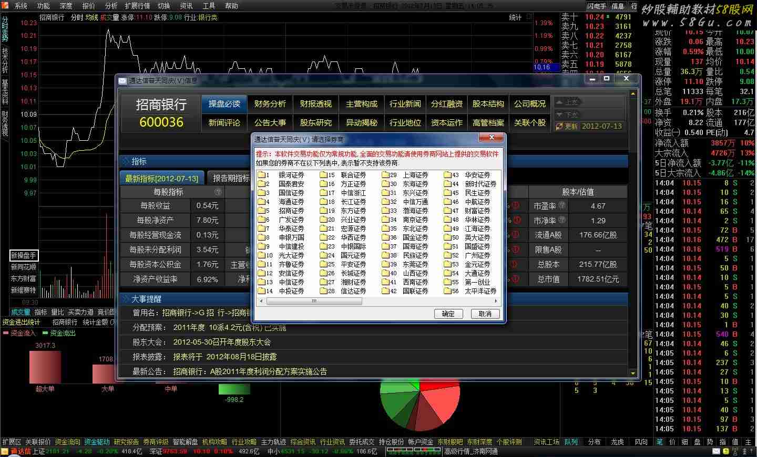The image size is (757, 457).
Task: Switch to 操盘必读 tab
Action: pyautogui.click(x=224, y=104)
